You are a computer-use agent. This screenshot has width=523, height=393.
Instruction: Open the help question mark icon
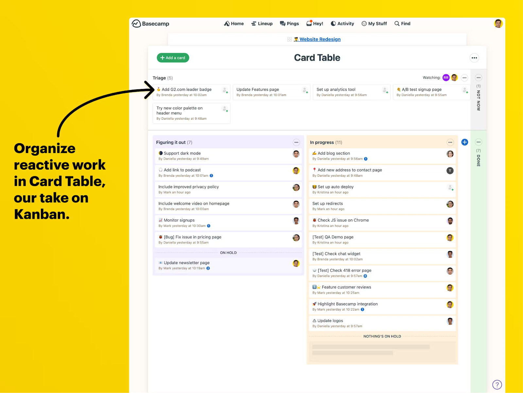pyautogui.click(x=497, y=385)
